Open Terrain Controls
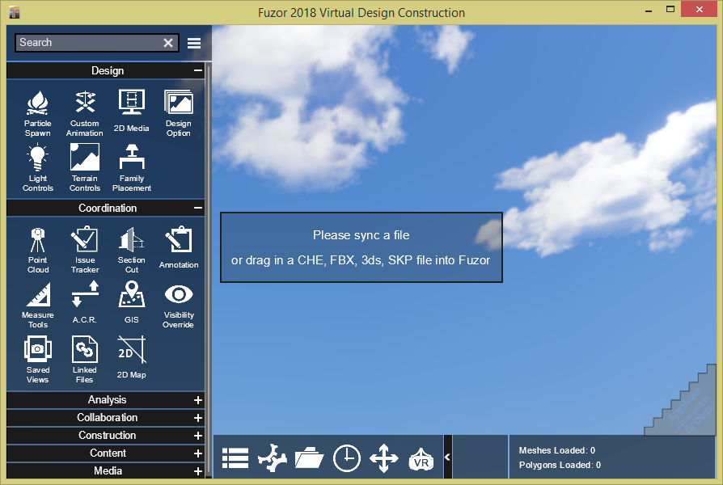 [x=84, y=168]
